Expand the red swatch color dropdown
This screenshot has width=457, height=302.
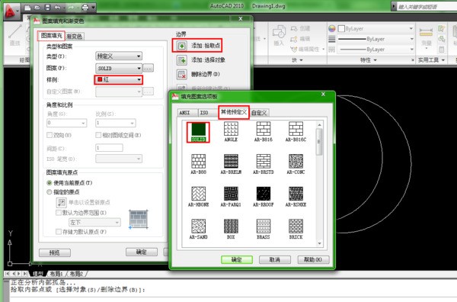119,79
